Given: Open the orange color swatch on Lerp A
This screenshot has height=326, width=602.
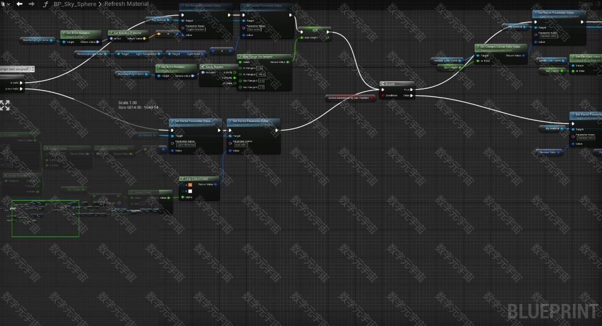Looking at the screenshot, I should 190,185.
